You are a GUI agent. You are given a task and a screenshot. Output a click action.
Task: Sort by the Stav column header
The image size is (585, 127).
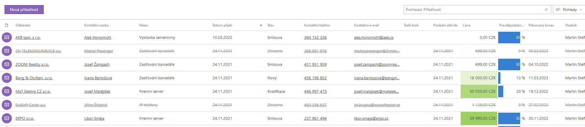pos(271,25)
